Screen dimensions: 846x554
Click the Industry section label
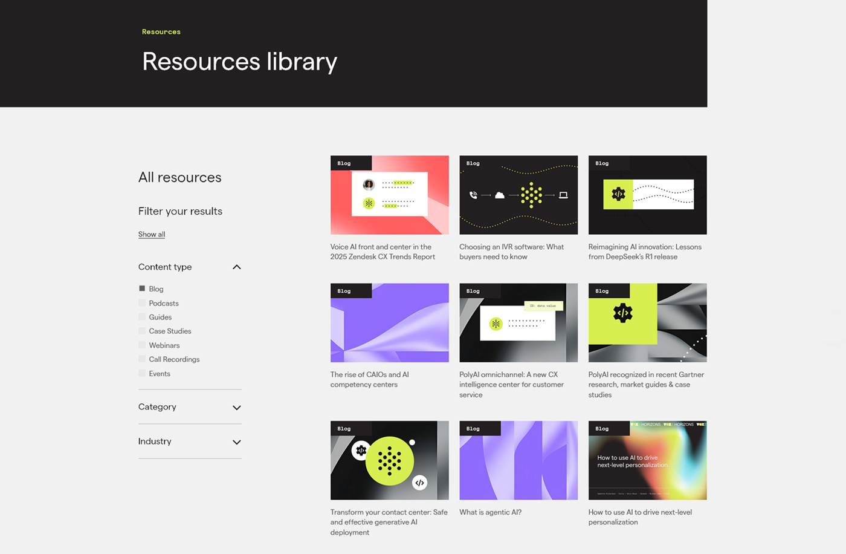pos(155,441)
